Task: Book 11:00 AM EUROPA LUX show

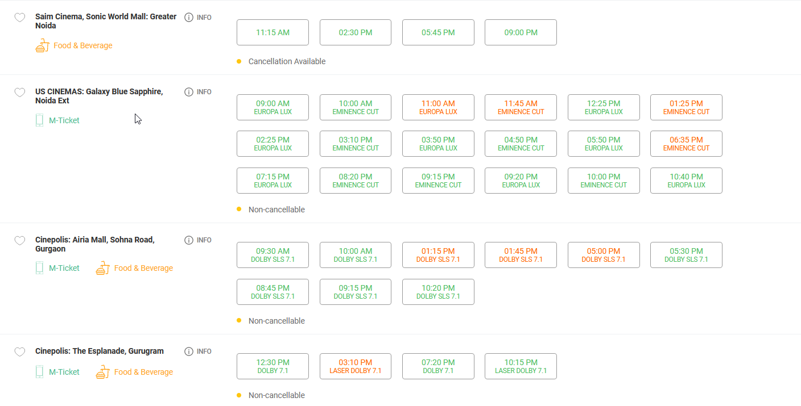Action: tap(438, 107)
